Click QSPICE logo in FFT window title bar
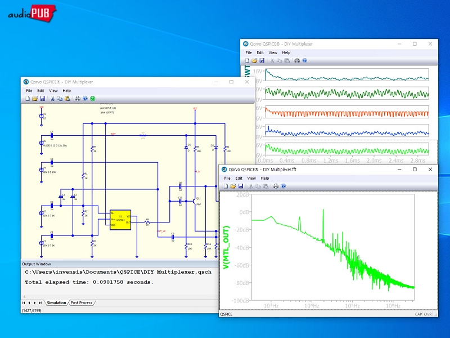This screenshot has width=450, height=338. [224, 170]
